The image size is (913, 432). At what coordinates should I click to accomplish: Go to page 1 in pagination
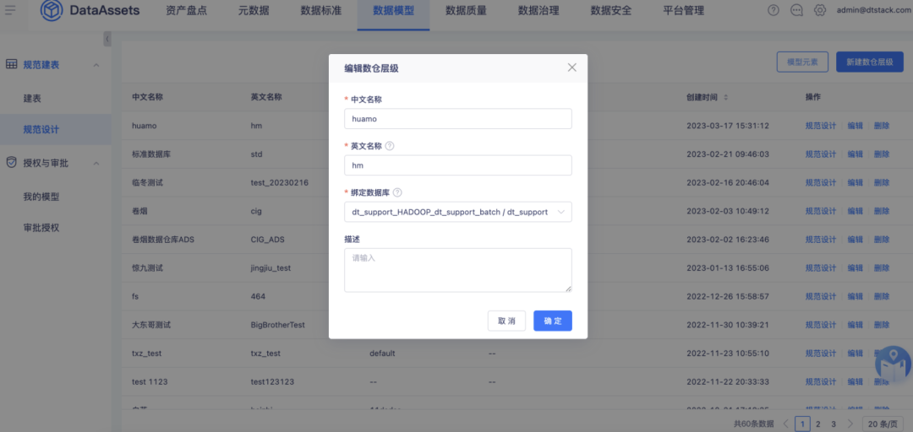[x=802, y=424]
